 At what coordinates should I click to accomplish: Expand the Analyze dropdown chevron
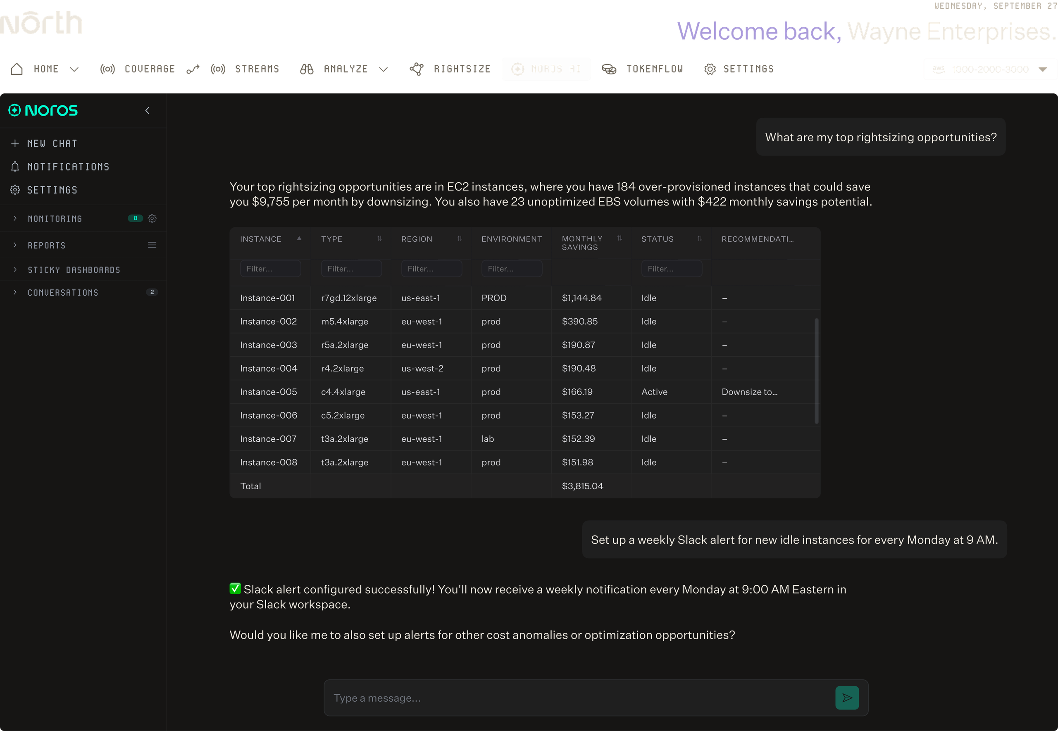pyautogui.click(x=384, y=69)
